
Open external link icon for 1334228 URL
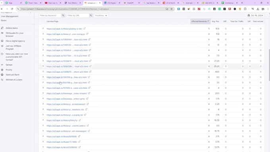coord(90,66)
